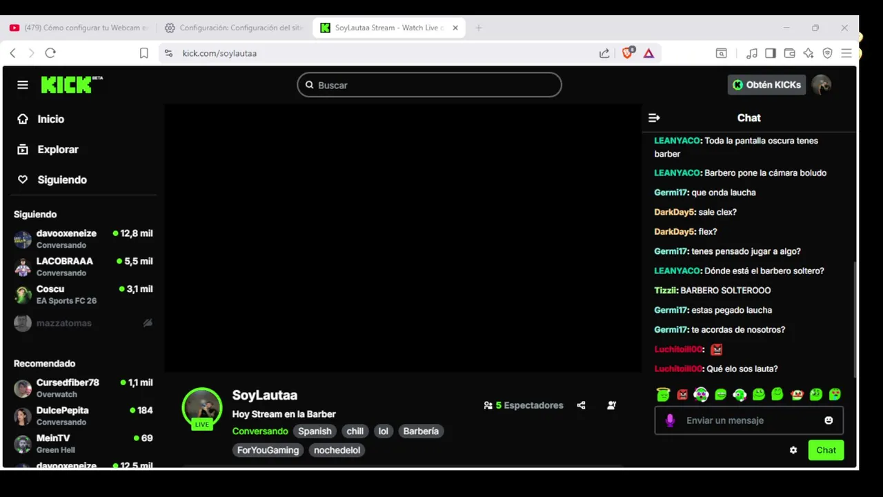The image size is (883, 497).
Task: Collapse the chat panel with the arrow icon
Action: [654, 118]
